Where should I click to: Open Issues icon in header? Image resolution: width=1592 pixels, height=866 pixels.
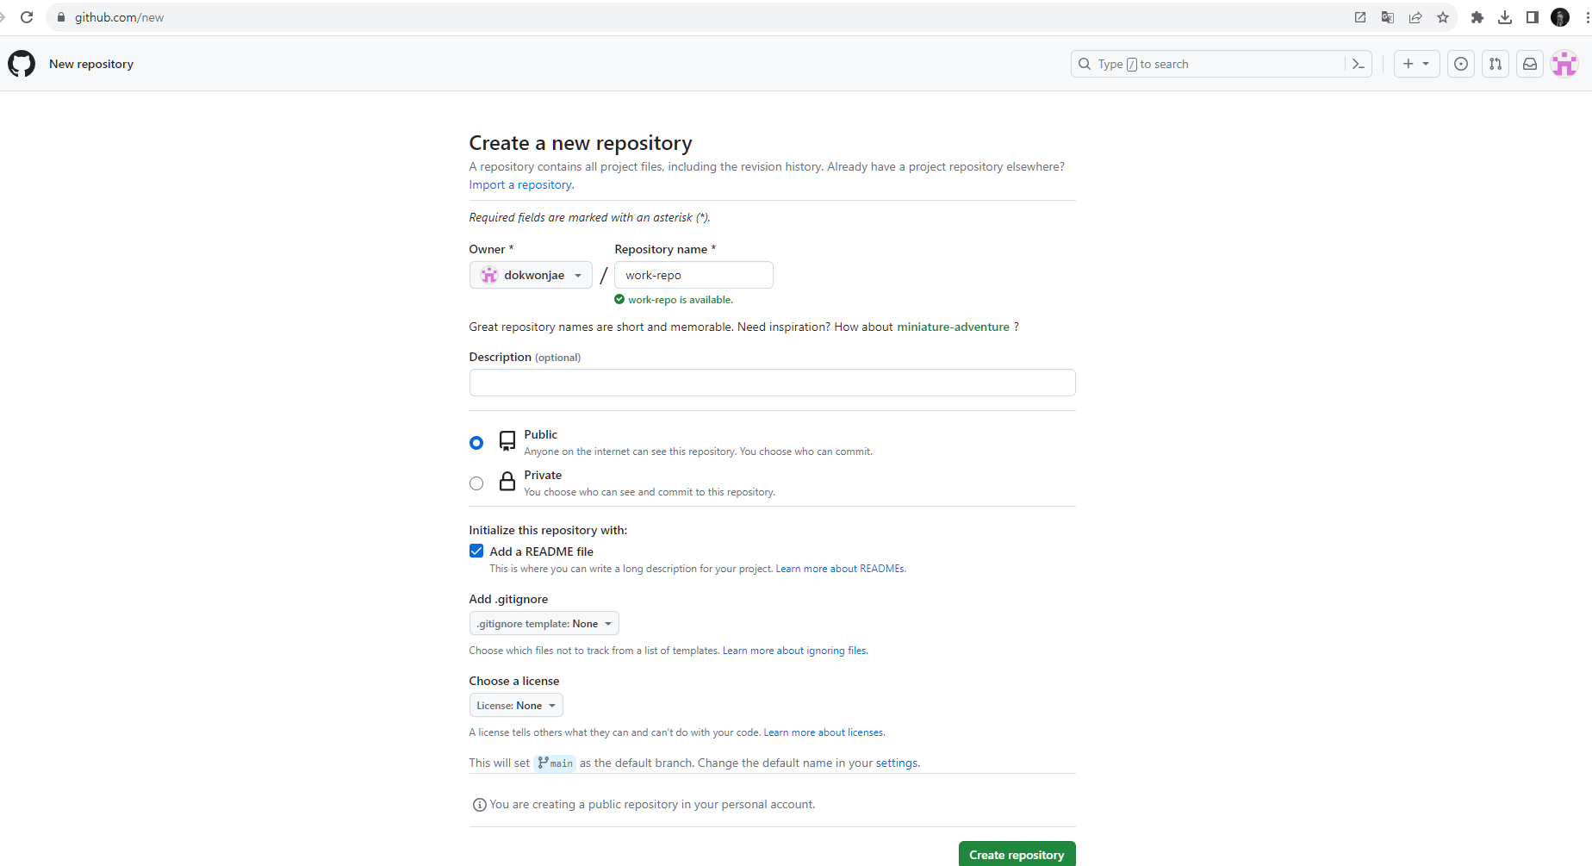[x=1461, y=64]
